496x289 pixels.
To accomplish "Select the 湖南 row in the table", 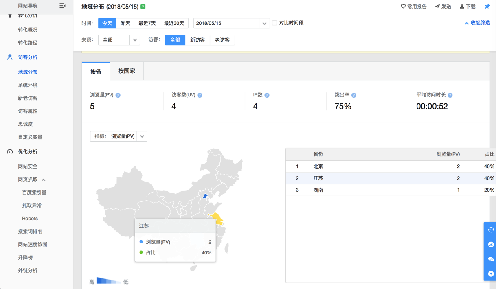I will [x=391, y=190].
